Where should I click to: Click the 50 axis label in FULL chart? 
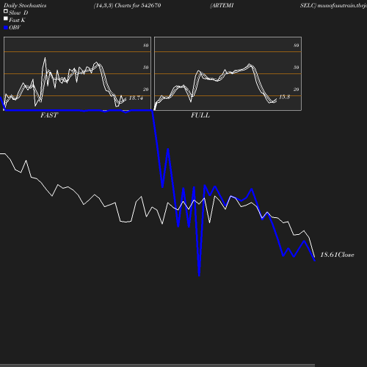297,68
